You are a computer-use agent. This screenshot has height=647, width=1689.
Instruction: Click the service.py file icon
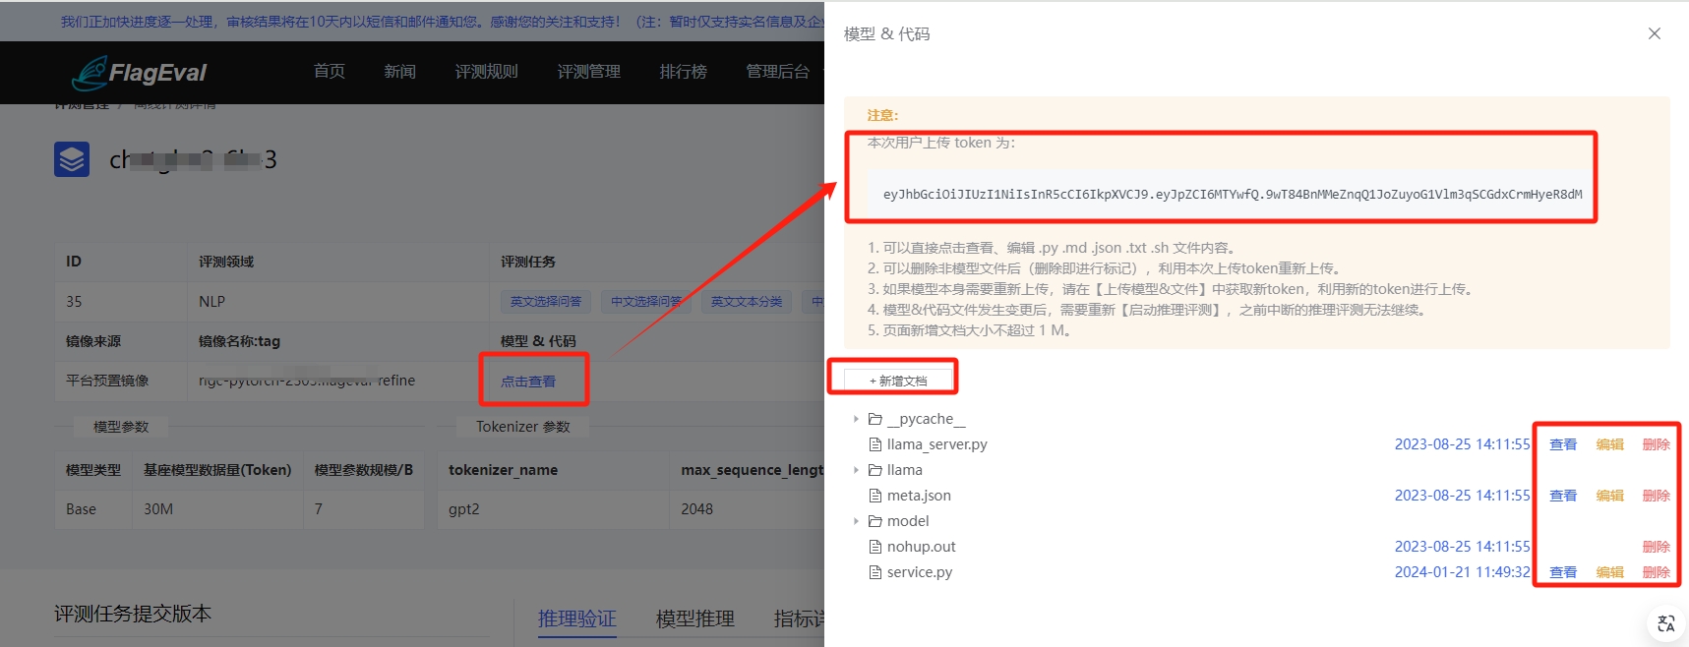click(x=875, y=572)
